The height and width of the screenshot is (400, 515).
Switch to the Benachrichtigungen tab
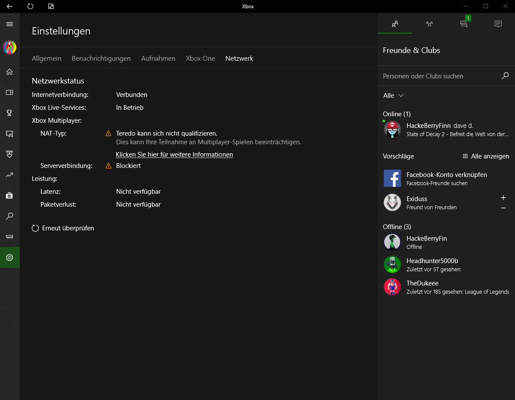[x=101, y=59]
